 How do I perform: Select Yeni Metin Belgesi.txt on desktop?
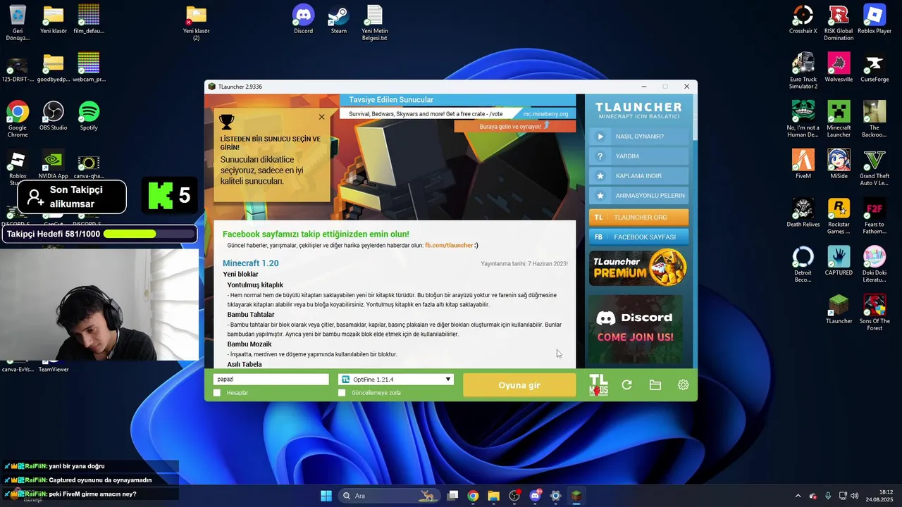pyautogui.click(x=374, y=23)
